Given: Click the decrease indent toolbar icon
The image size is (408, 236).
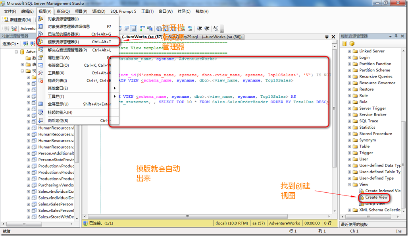Looking at the screenshot, I should (x=200, y=28).
